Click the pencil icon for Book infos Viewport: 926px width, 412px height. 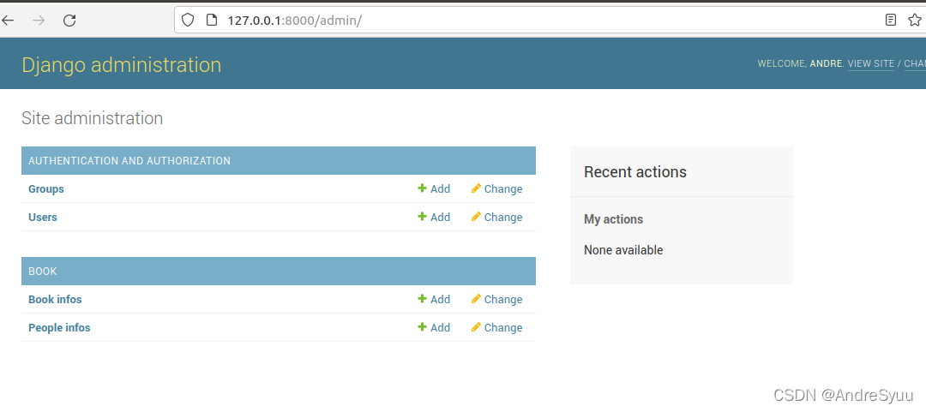(476, 299)
